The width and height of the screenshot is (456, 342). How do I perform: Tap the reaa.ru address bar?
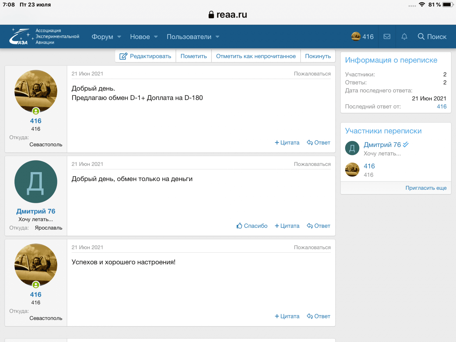coord(228,15)
